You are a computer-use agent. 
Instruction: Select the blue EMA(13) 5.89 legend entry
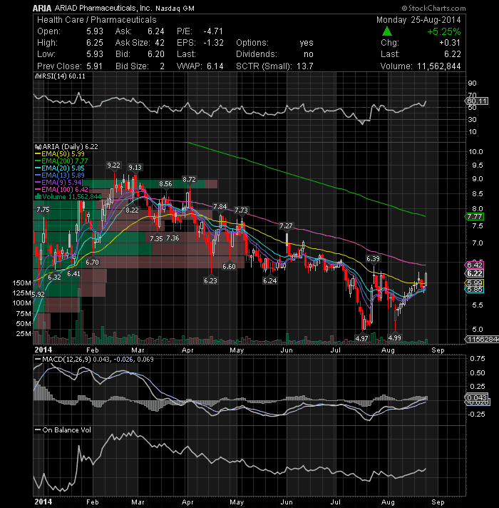click(60, 176)
